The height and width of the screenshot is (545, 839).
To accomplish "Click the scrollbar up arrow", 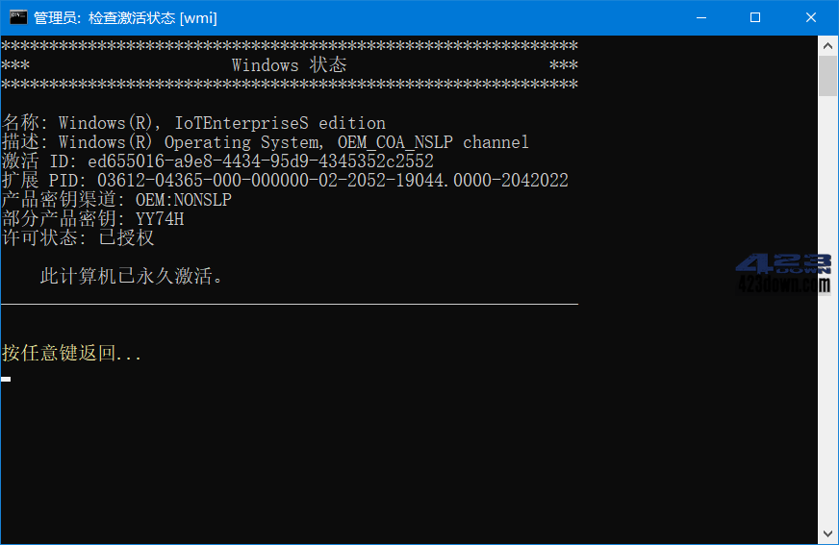I will click(x=827, y=46).
